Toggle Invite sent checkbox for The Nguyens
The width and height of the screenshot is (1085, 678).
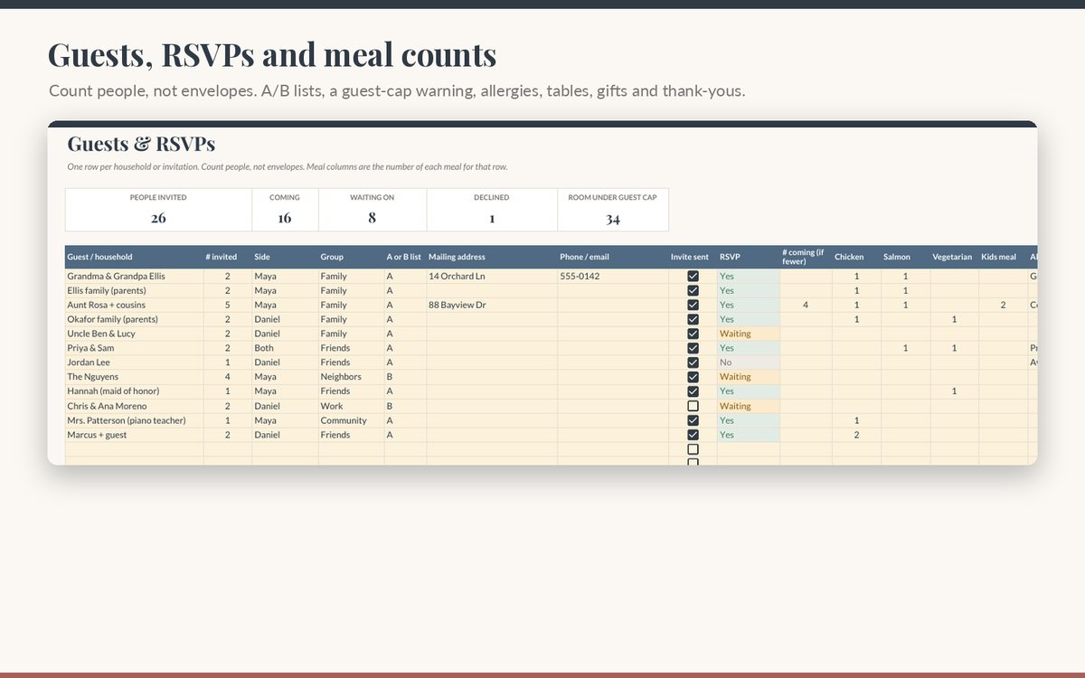click(x=693, y=377)
